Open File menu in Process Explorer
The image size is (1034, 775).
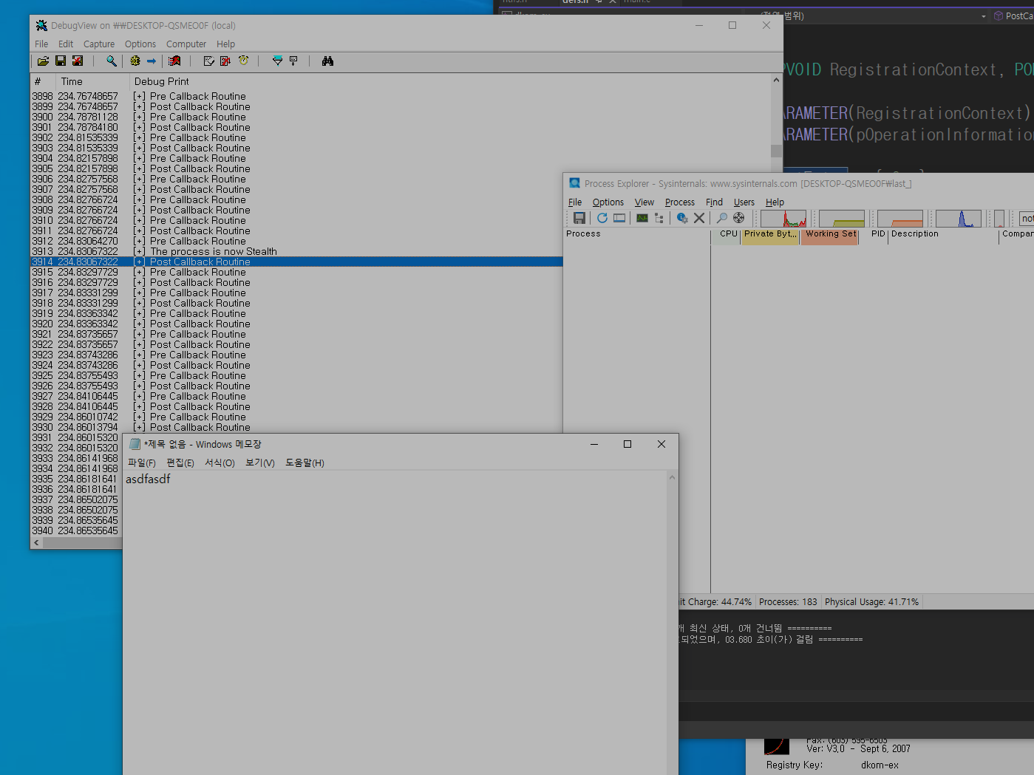[575, 202]
